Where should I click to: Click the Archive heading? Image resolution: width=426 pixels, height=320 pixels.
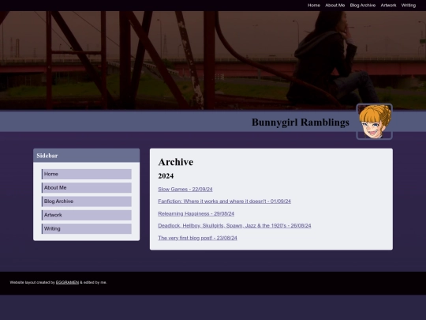pos(176,162)
